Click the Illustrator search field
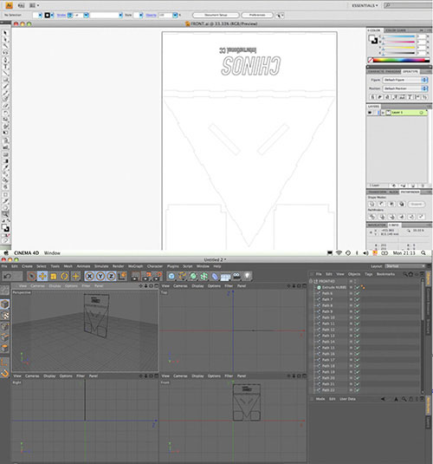 (408, 5)
